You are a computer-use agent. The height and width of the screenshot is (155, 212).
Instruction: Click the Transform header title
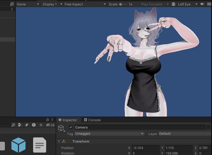coord(81,141)
